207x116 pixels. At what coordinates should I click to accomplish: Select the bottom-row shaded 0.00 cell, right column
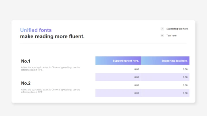tap(165, 93)
